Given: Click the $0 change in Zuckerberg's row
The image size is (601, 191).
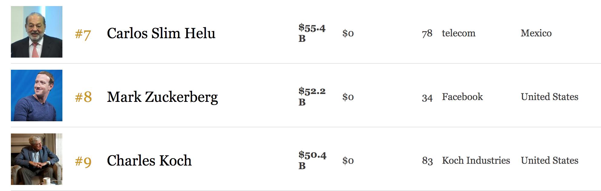Looking at the screenshot, I should (348, 97).
